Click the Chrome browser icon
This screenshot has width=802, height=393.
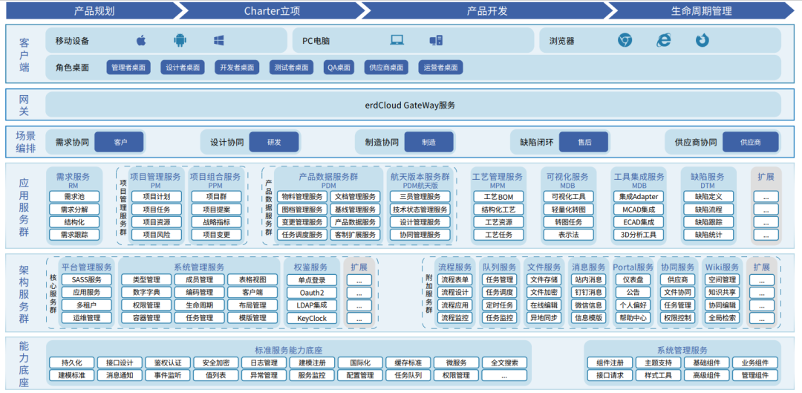tap(625, 41)
